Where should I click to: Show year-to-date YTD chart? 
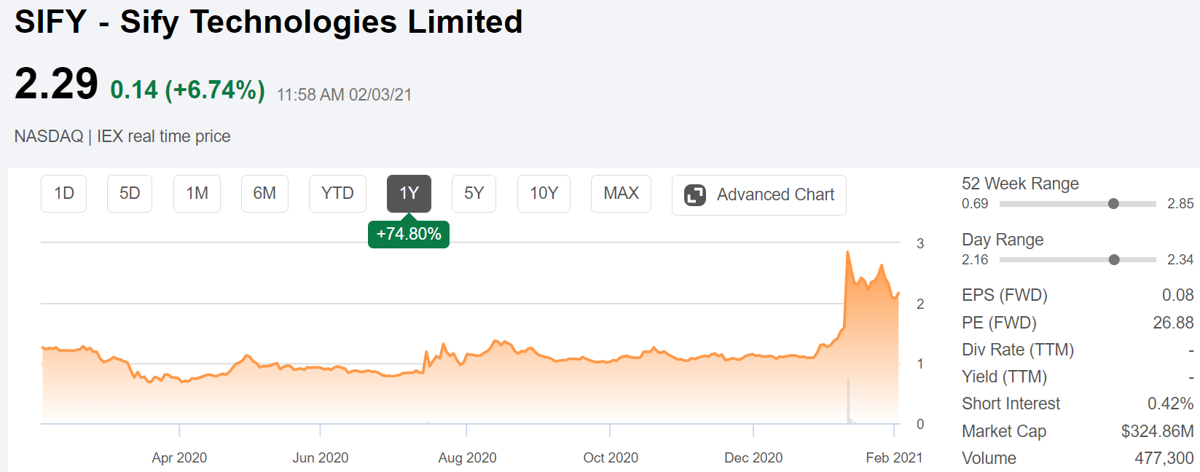pyautogui.click(x=337, y=194)
